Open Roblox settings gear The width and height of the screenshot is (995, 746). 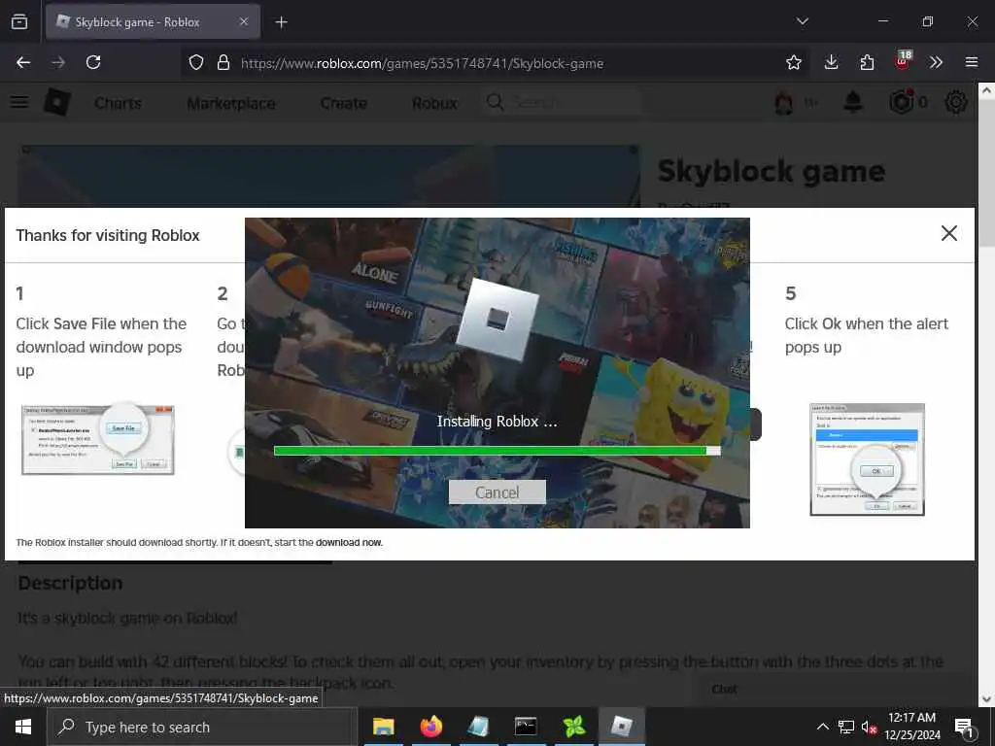pos(956,102)
